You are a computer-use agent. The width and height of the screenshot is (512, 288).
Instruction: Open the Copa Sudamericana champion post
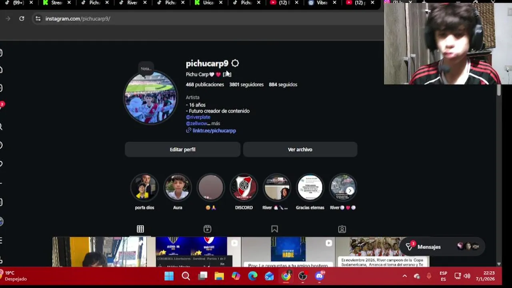click(x=382, y=252)
